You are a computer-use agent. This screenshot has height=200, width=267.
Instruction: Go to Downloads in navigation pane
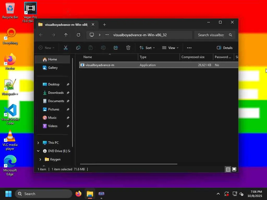click(x=56, y=93)
